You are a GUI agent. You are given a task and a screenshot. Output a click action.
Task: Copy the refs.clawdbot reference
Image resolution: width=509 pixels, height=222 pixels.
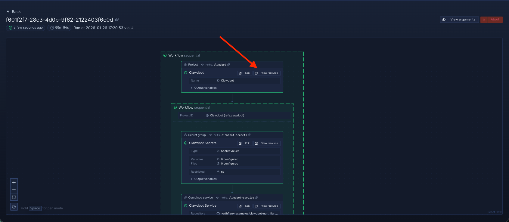tap(228, 65)
